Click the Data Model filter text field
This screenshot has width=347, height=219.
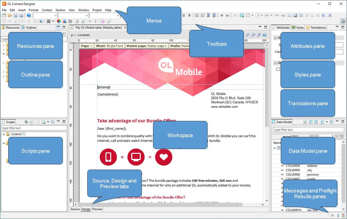click(308, 130)
